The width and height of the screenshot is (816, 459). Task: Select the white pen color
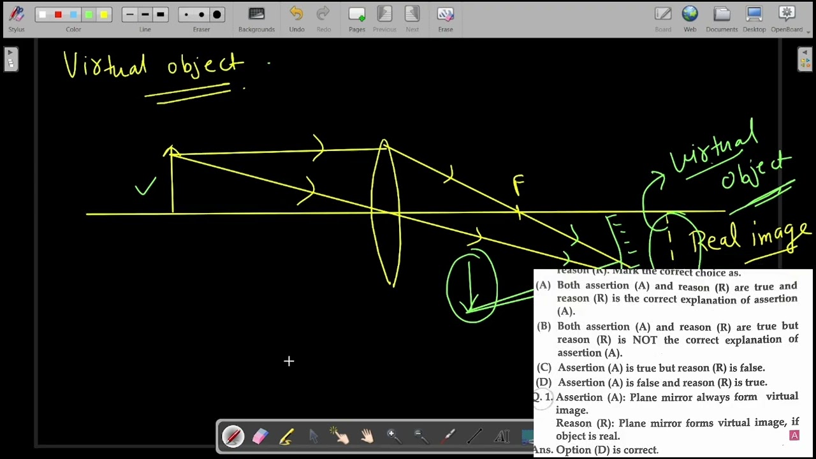pos(43,15)
